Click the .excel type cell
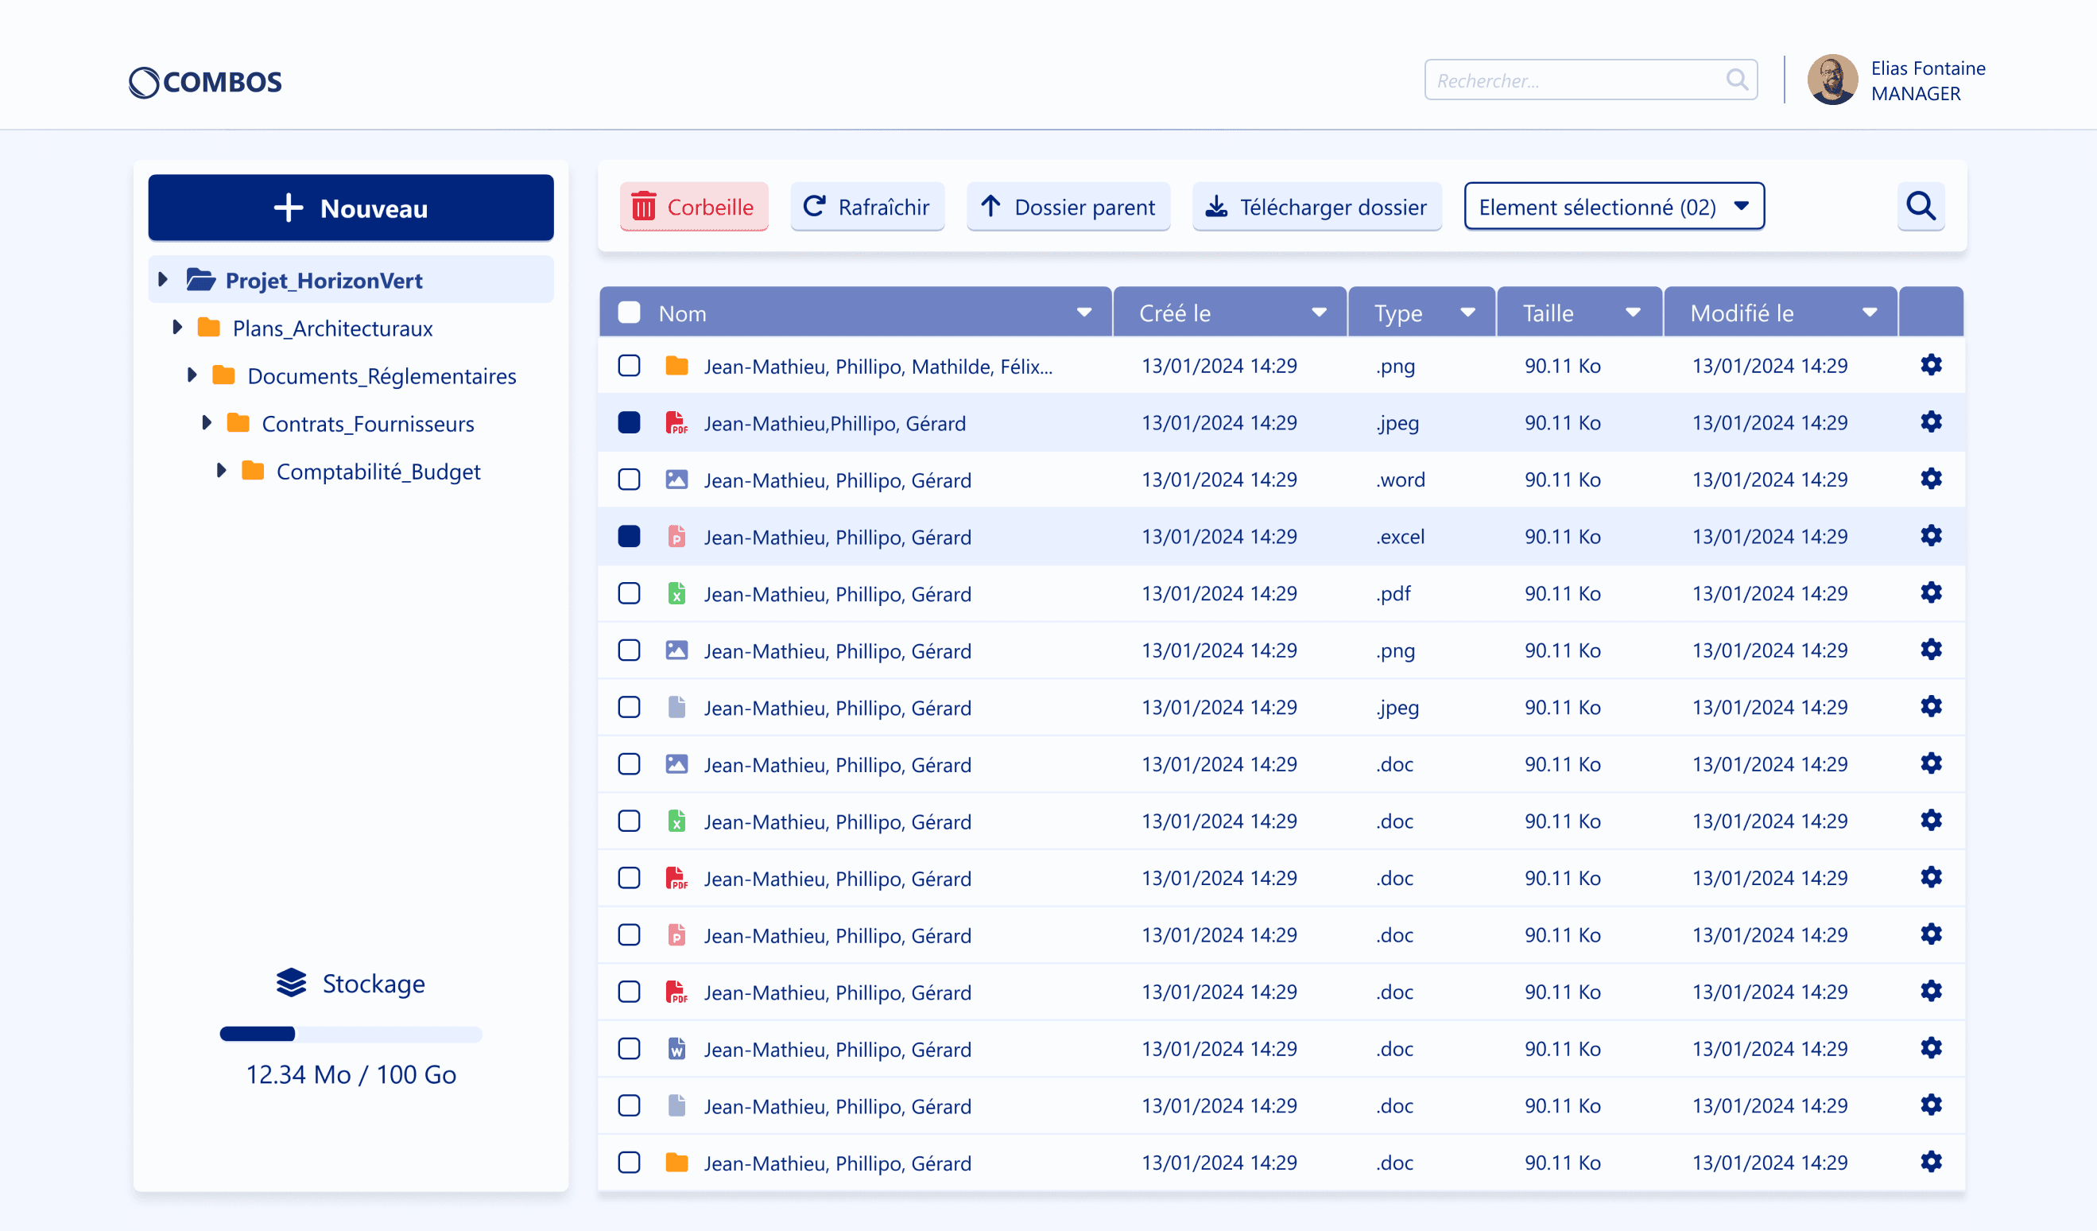Image resolution: width=2097 pixels, height=1231 pixels. [x=1400, y=536]
